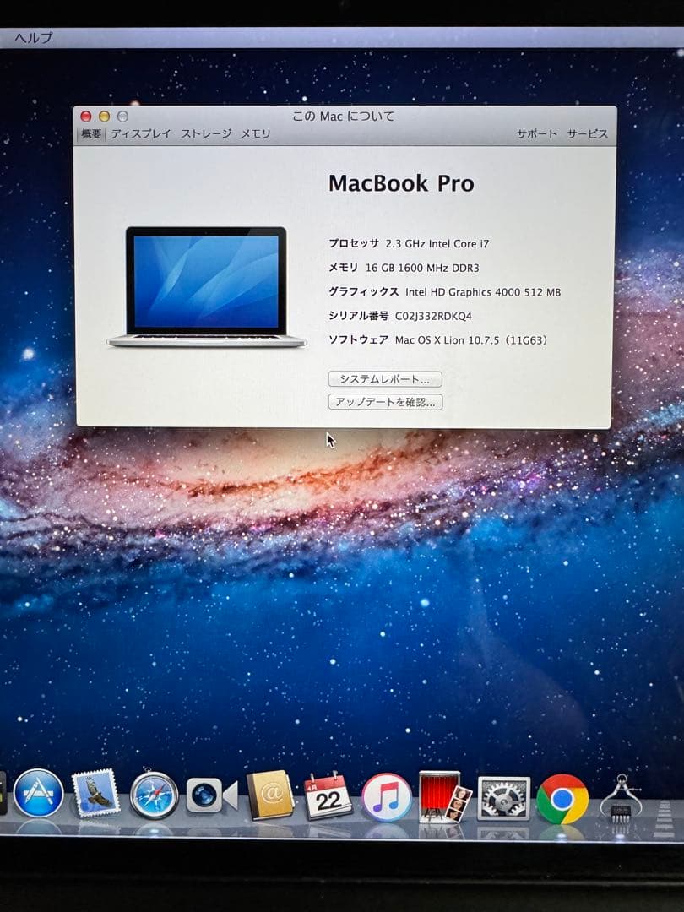684x912 pixels.
Task: Return to the 概要 tab
Action: click(90, 133)
